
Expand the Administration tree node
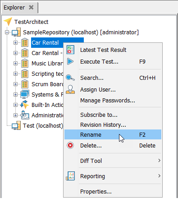pyautogui.click(x=15, y=115)
